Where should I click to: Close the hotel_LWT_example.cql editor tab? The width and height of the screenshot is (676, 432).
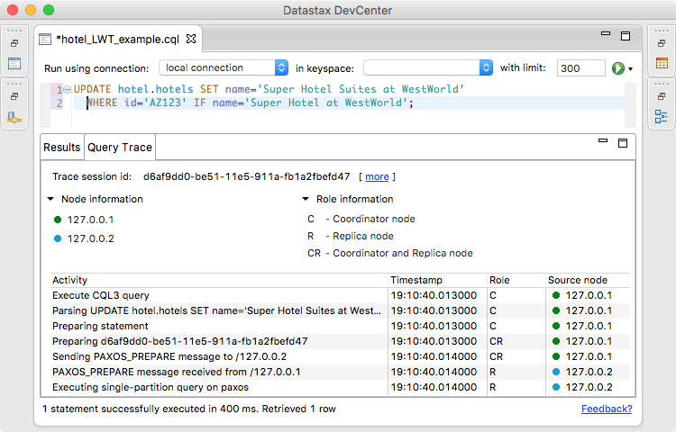(190, 39)
